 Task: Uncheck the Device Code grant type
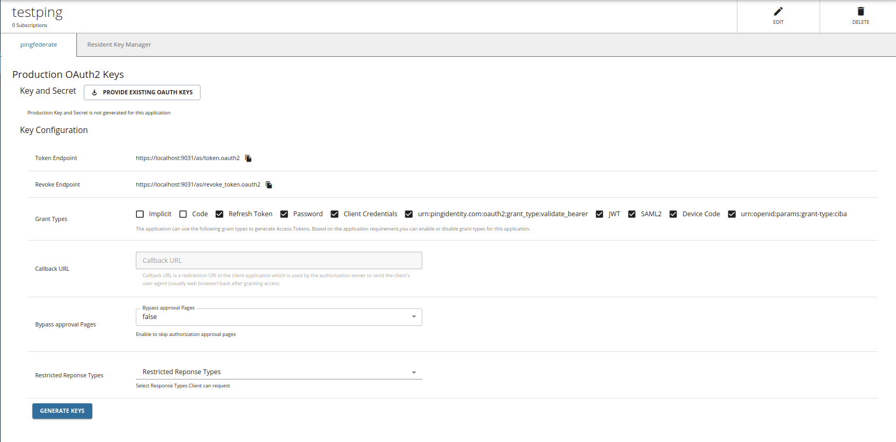click(673, 214)
